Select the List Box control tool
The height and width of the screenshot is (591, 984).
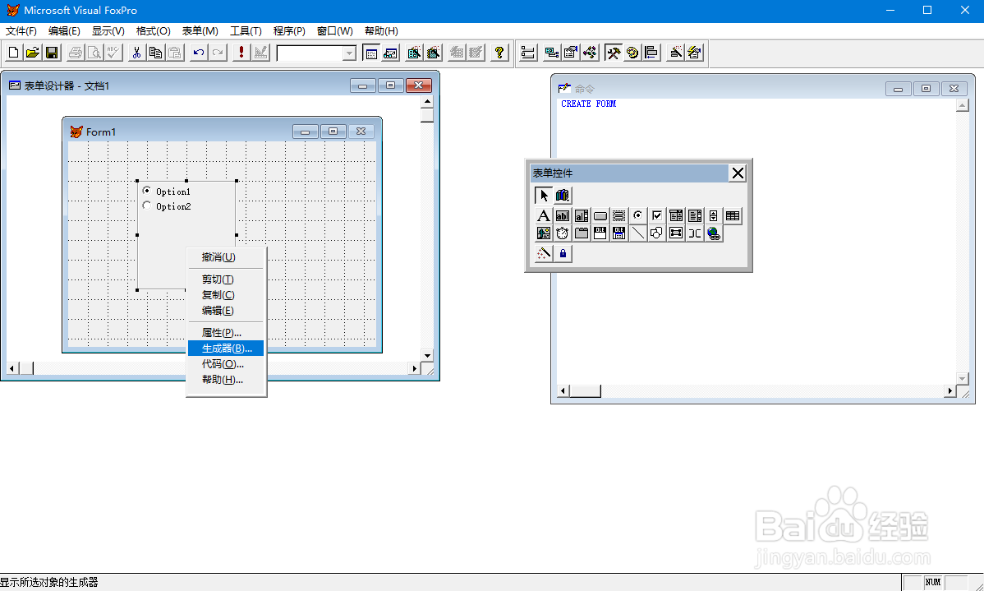[694, 216]
